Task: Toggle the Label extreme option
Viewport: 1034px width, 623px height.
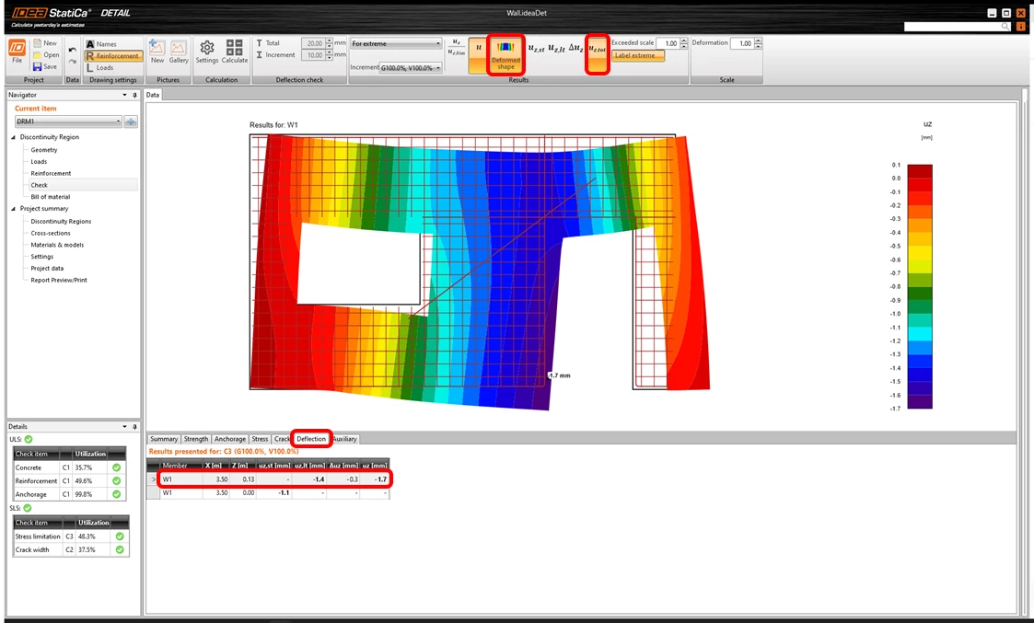Action: (638, 55)
